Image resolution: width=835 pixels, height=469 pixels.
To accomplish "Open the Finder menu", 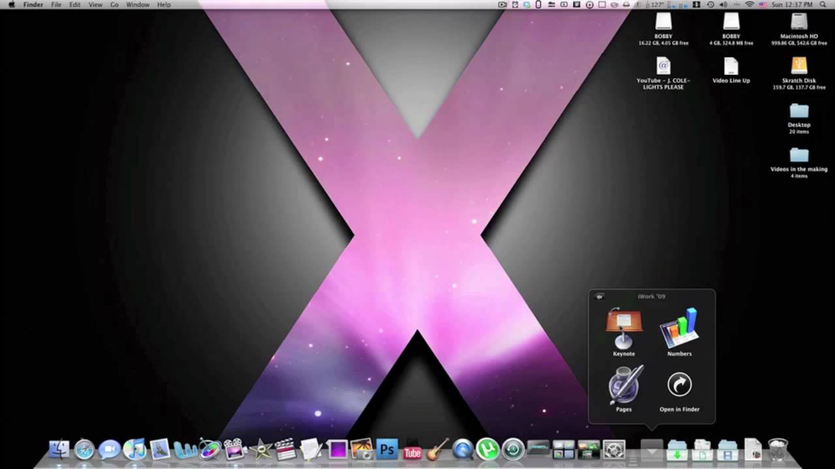I will (33, 5).
